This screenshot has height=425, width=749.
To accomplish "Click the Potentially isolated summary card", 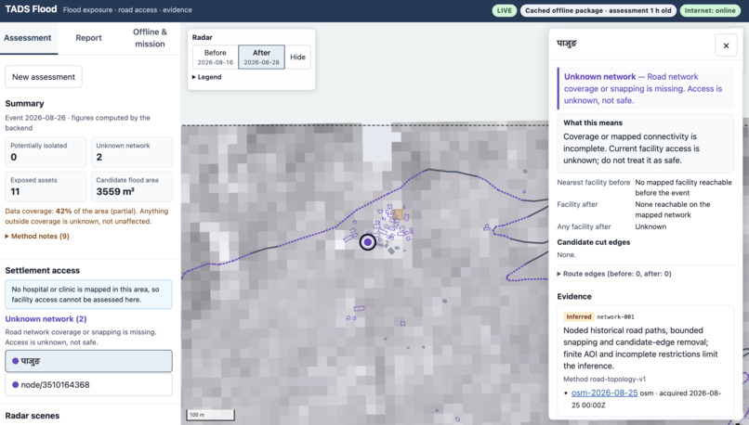I will (x=46, y=152).
